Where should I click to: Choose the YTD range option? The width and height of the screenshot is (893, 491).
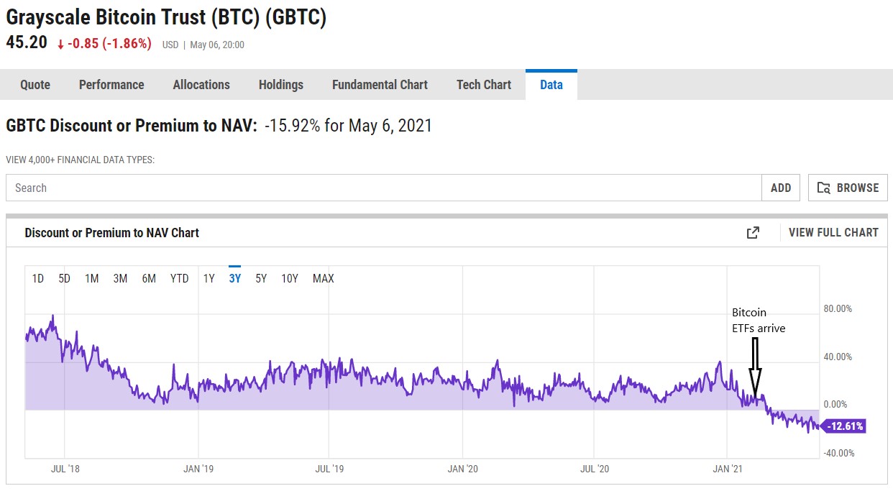pos(179,278)
